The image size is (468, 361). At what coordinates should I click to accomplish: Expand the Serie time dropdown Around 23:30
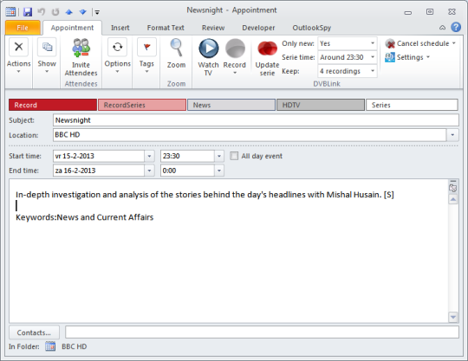click(x=373, y=57)
